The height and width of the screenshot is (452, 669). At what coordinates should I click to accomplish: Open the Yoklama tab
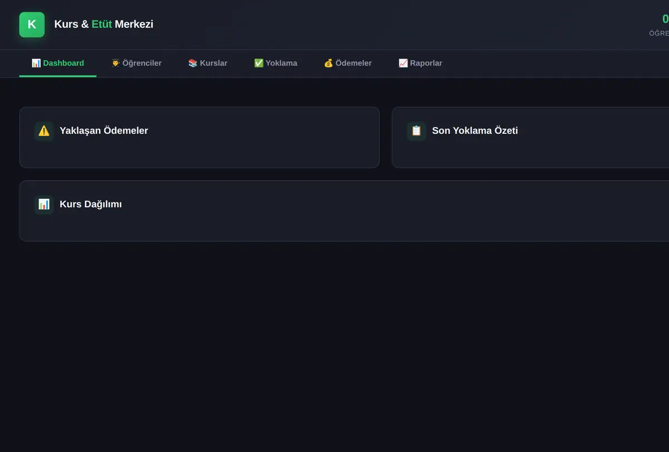[x=276, y=63]
